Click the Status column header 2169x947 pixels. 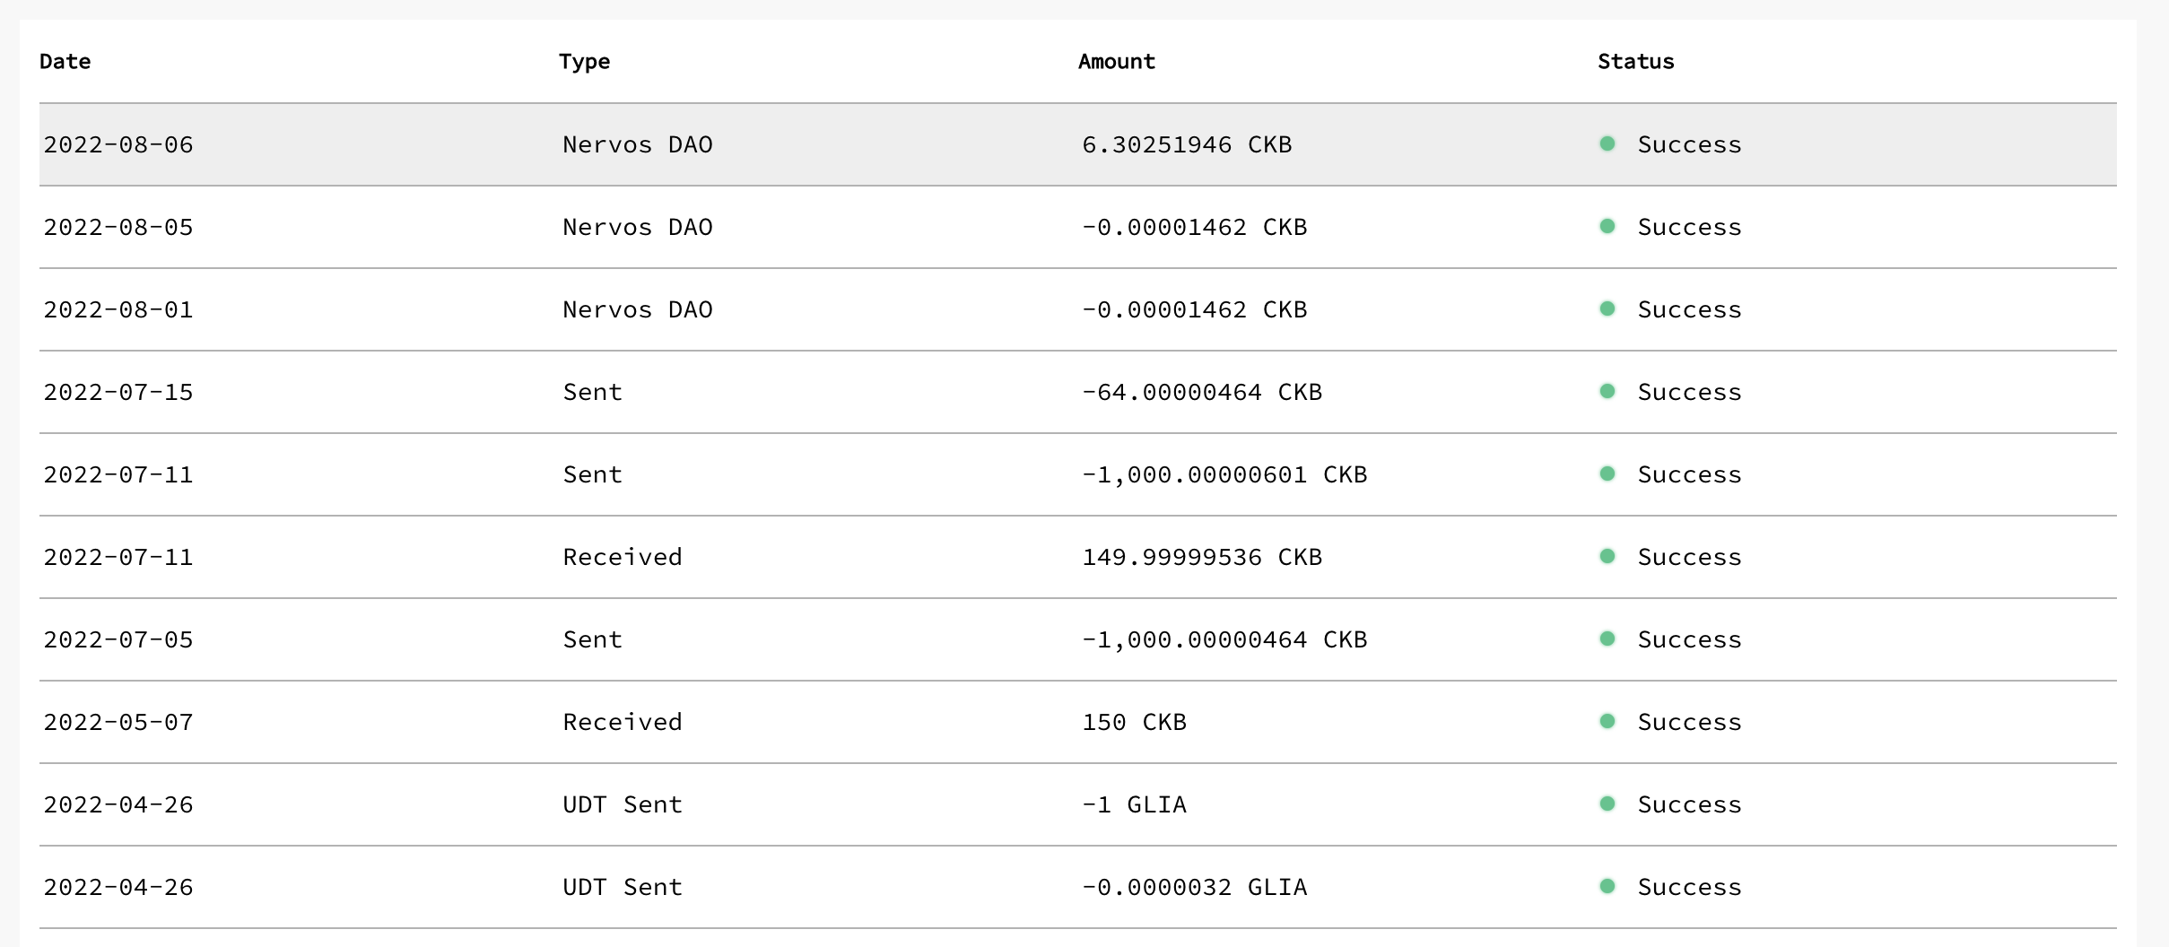click(1636, 62)
